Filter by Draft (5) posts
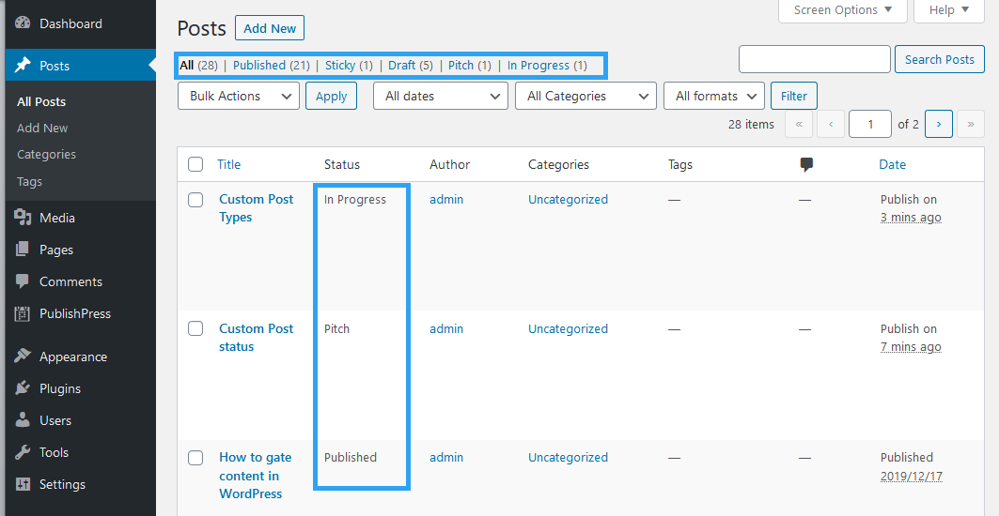This screenshot has width=999, height=516. pyautogui.click(x=411, y=65)
